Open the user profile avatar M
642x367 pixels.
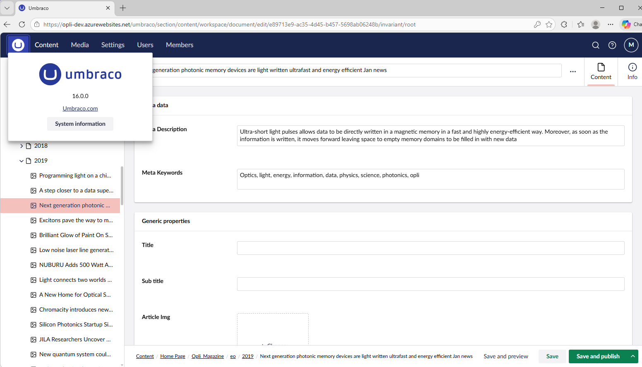click(x=631, y=45)
